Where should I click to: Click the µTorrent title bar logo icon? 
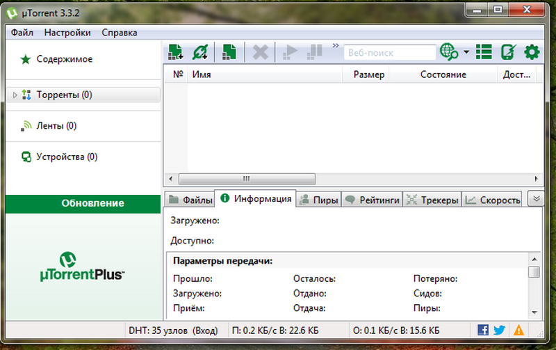click(x=12, y=13)
